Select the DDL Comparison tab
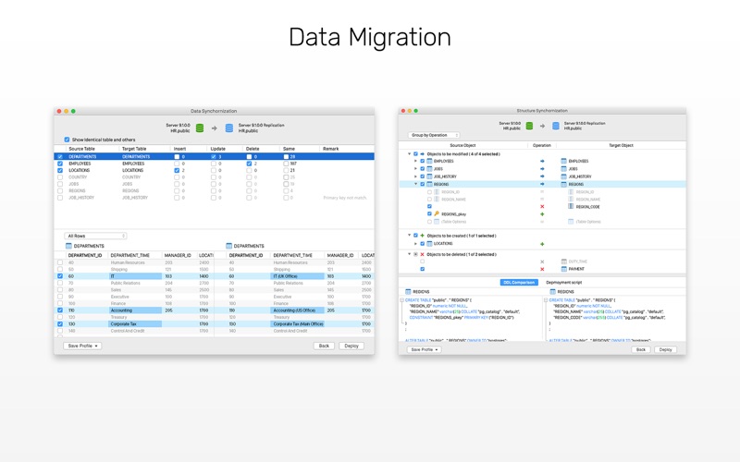The height and width of the screenshot is (462, 740). tap(519, 282)
